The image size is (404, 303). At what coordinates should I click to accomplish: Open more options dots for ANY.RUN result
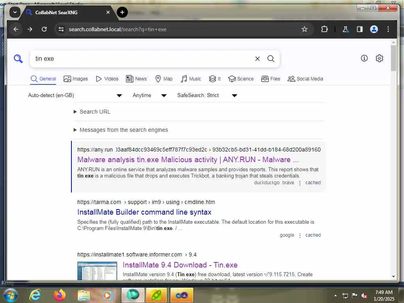300,183
